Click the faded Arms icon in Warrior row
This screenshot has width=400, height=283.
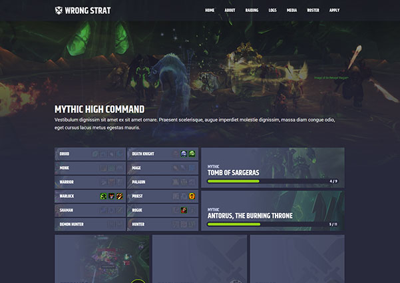coord(103,182)
